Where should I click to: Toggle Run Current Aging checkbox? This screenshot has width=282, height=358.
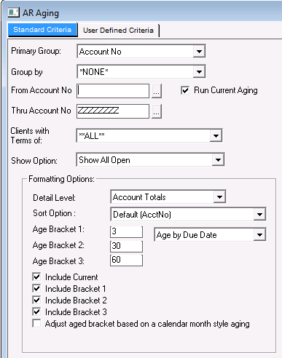185,90
